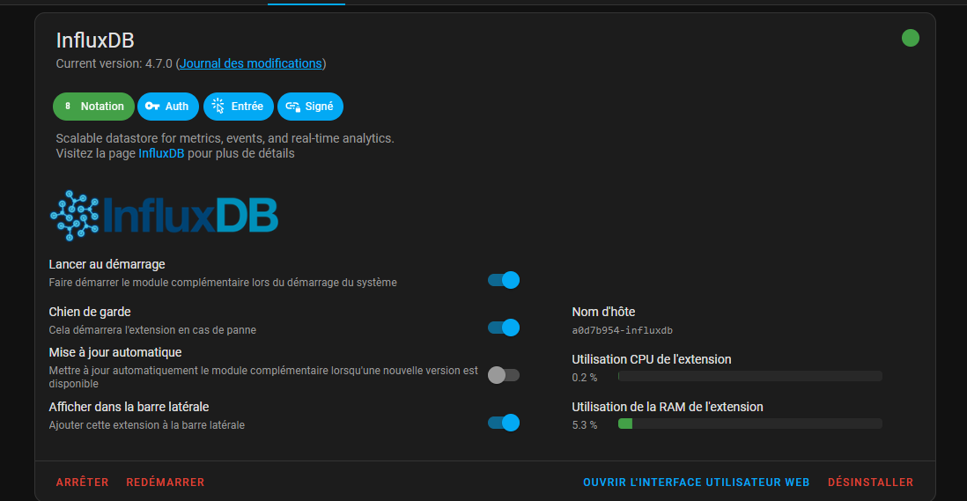Click the InfluxDB logo image

click(x=164, y=215)
